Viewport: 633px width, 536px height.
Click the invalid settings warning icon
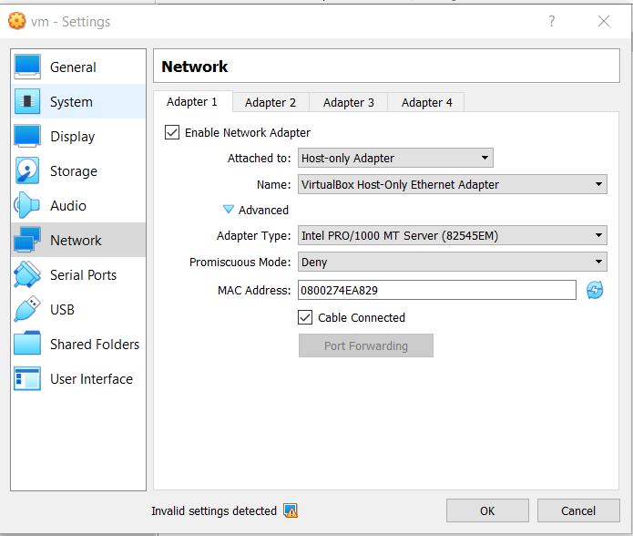(291, 511)
